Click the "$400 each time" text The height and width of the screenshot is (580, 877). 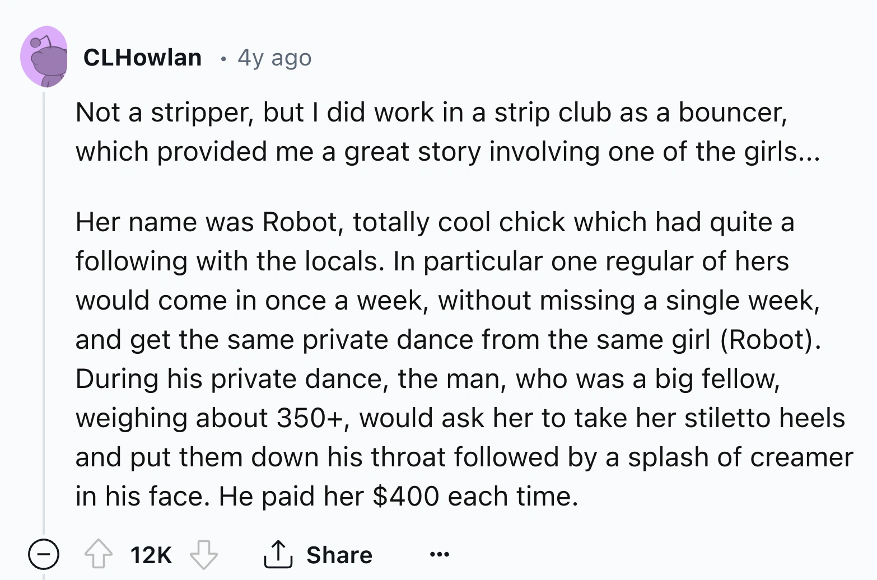[475, 496]
